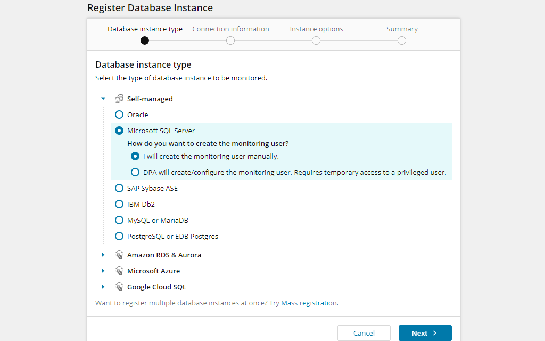The width and height of the screenshot is (545, 341).
Task: Switch to the Connection information step
Action: click(x=230, y=29)
